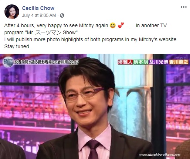Click the globe public privacy icon
Screen dimensions: 190x159
(62, 15)
